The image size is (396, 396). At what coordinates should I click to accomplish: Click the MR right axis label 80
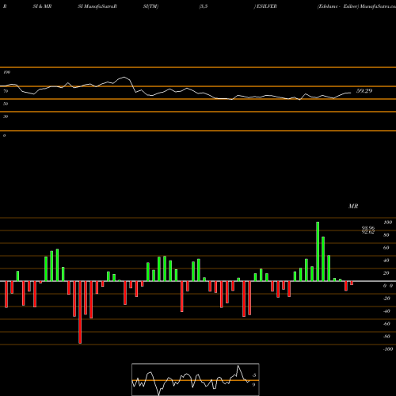coord(386,235)
